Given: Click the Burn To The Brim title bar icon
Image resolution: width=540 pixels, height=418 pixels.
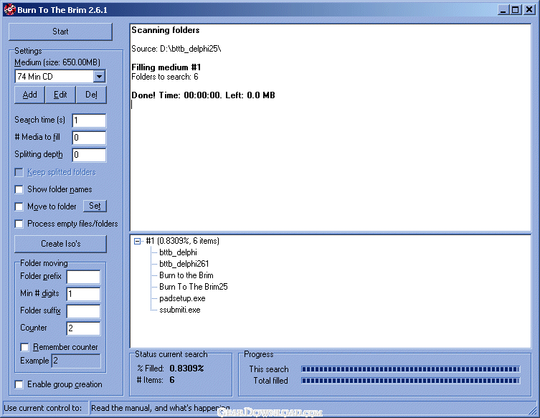Looking at the screenshot, I should 9,9.
